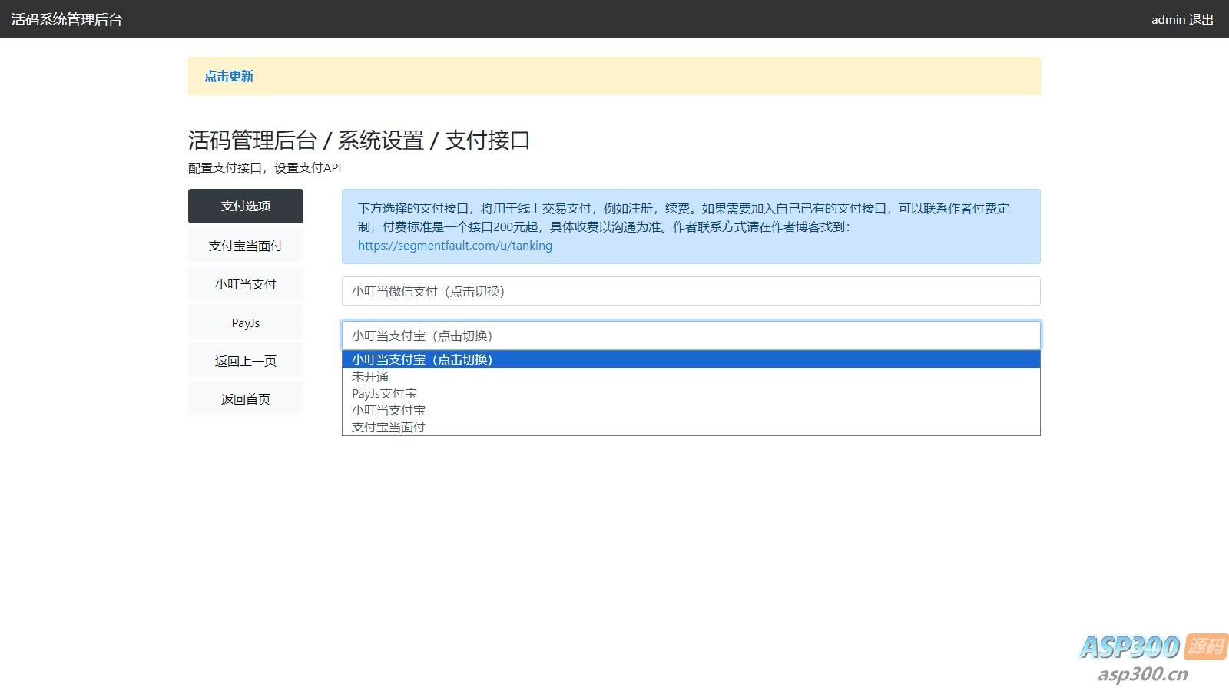Screen dimensions: 1229x691
Task: Click the asp300.cn watermark text
Action: pos(1143,674)
